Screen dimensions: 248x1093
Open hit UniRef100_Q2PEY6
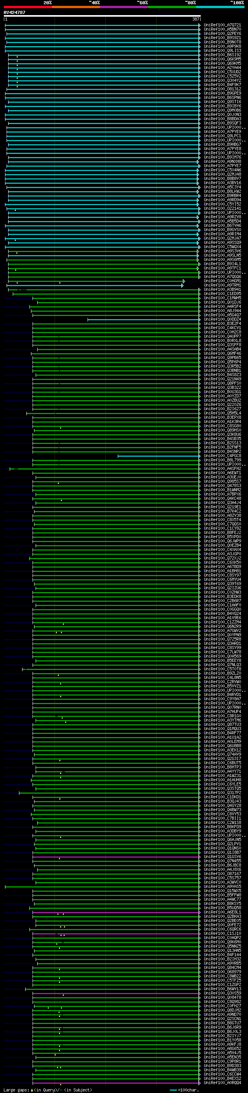click(222, 33)
